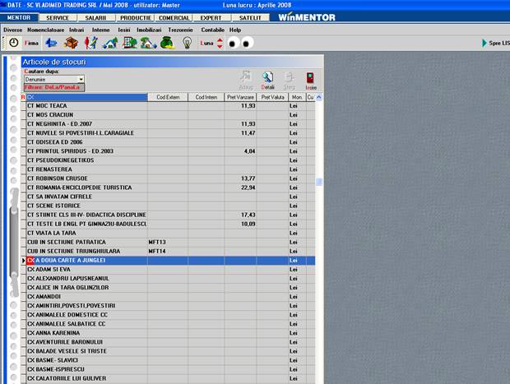This screenshot has height=384, width=510.
Task: Click the building with tree icon
Action: [x=130, y=43]
